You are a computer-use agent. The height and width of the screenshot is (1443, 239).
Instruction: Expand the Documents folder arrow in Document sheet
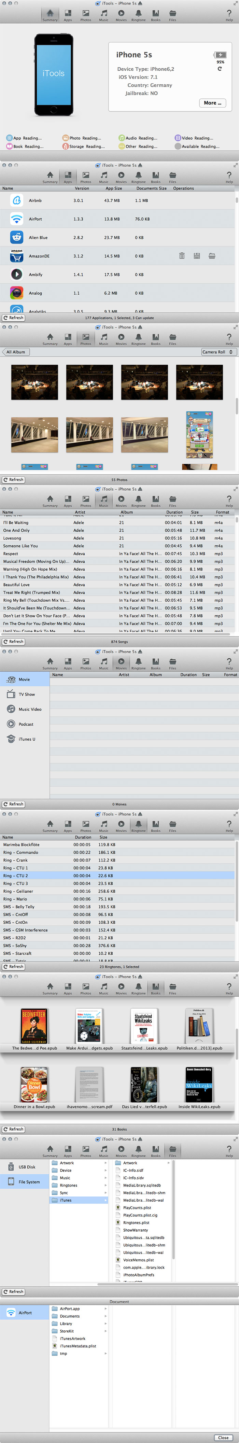point(105,1316)
